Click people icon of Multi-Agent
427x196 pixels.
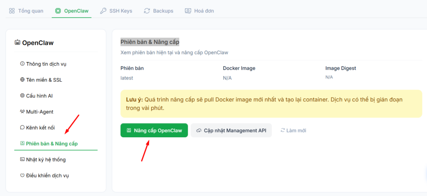pyautogui.click(x=23, y=111)
